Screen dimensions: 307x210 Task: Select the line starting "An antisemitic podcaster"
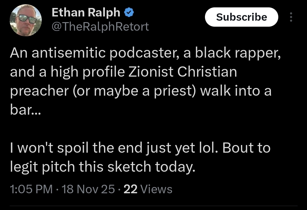(x=145, y=53)
